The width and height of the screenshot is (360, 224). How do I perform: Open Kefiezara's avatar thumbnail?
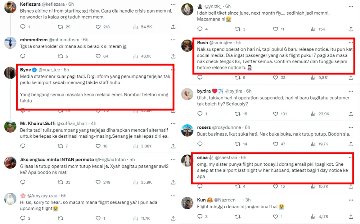click(x=10, y=7)
